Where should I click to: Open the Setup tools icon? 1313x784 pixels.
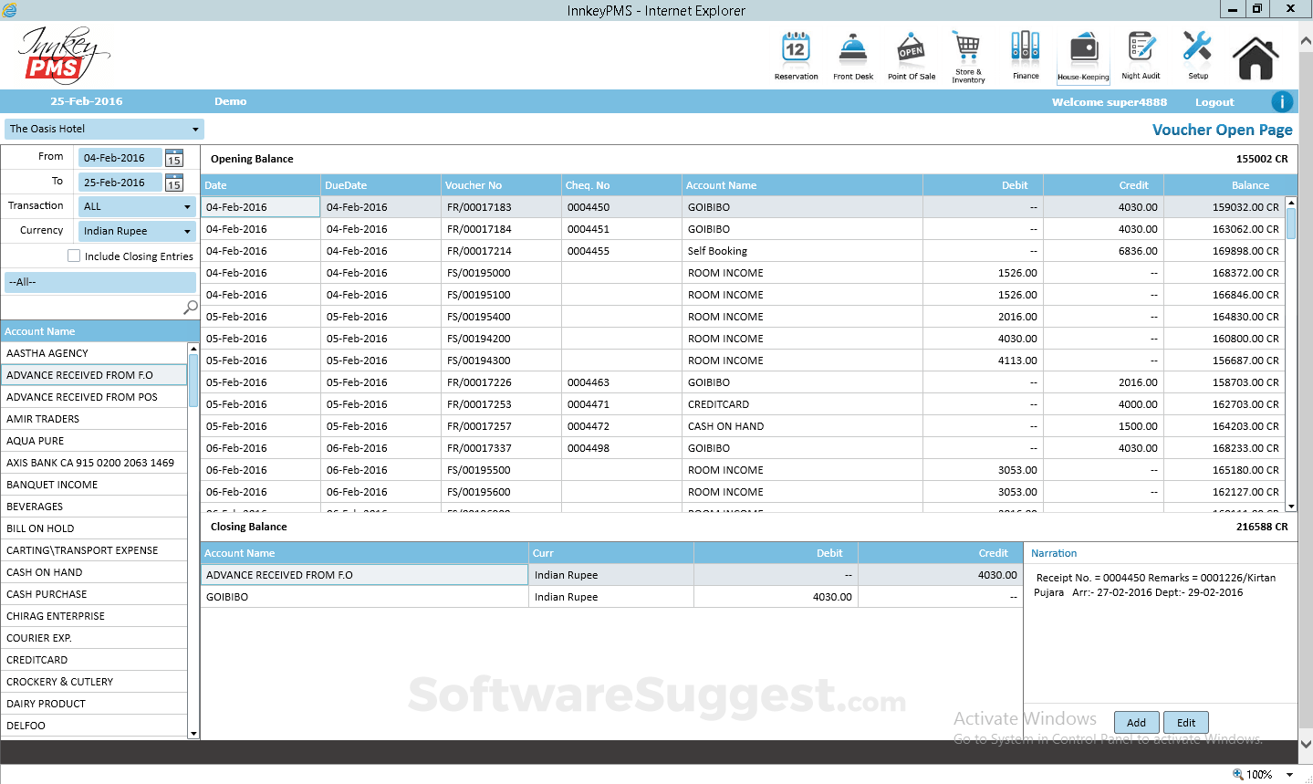click(x=1197, y=49)
